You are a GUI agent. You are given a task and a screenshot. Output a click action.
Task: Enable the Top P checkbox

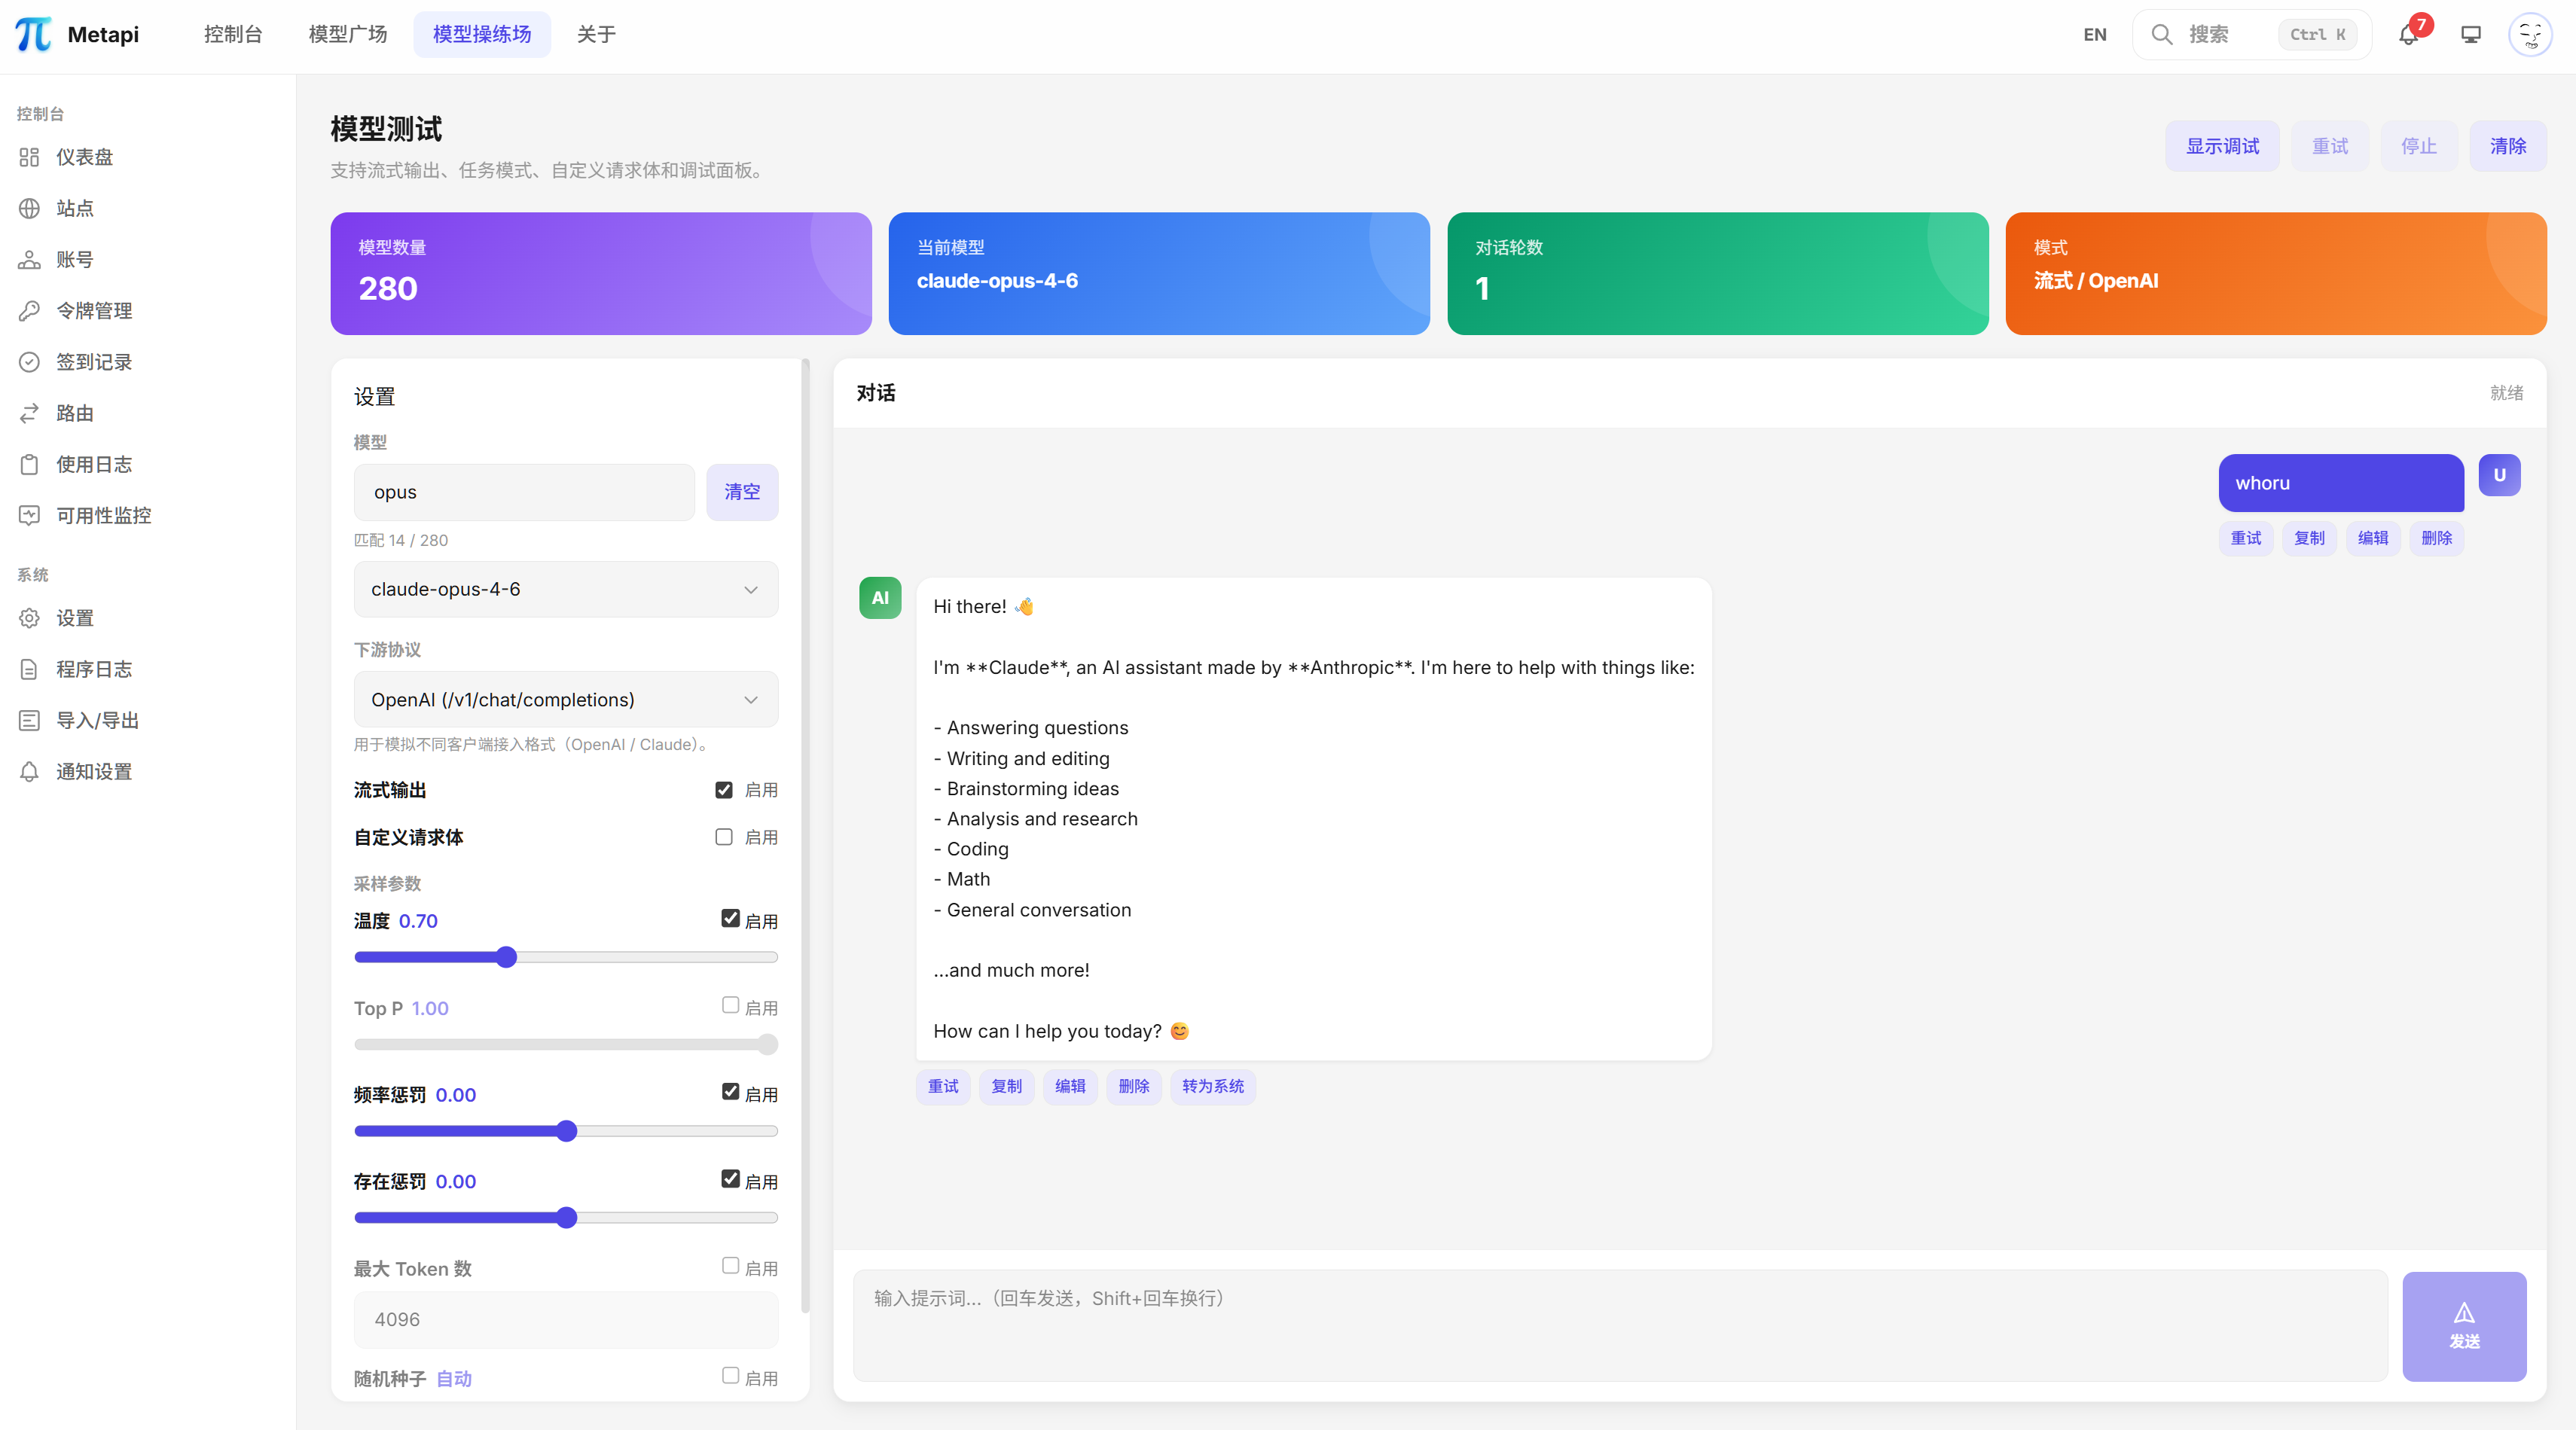tap(731, 1005)
